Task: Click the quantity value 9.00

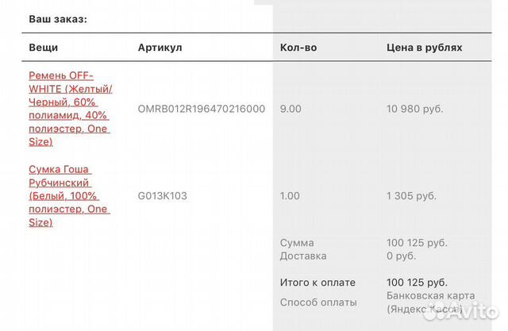Action: click(x=291, y=109)
